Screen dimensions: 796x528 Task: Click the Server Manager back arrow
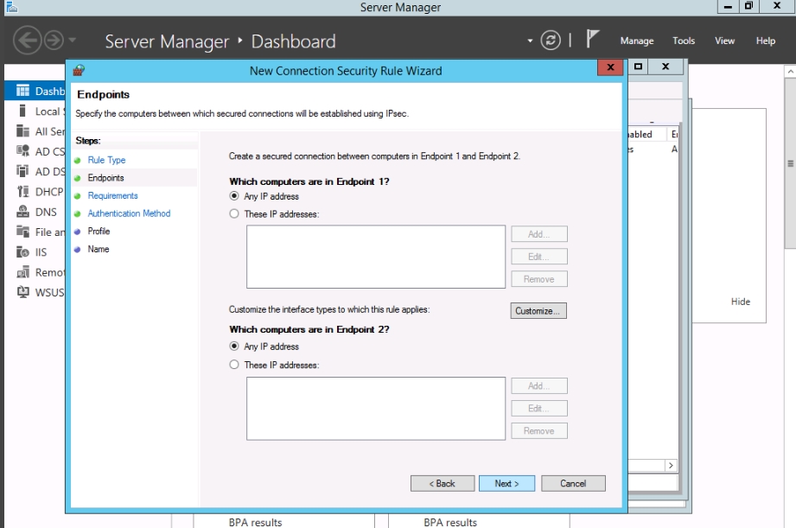point(27,40)
